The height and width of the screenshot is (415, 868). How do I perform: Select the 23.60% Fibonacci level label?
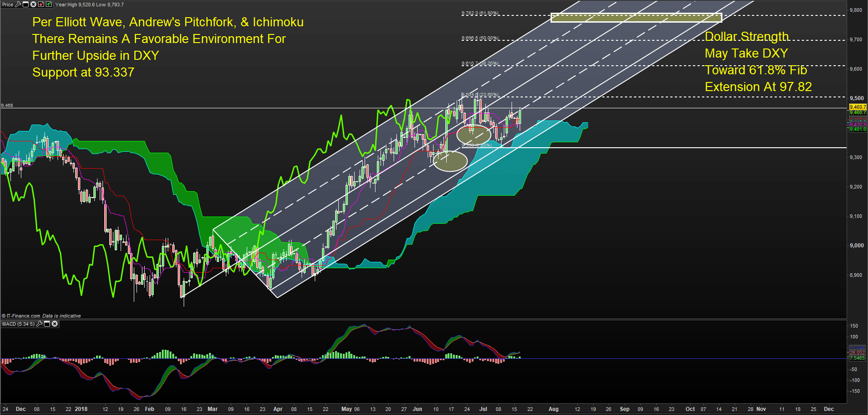pyautogui.click(x=480, y=95)
